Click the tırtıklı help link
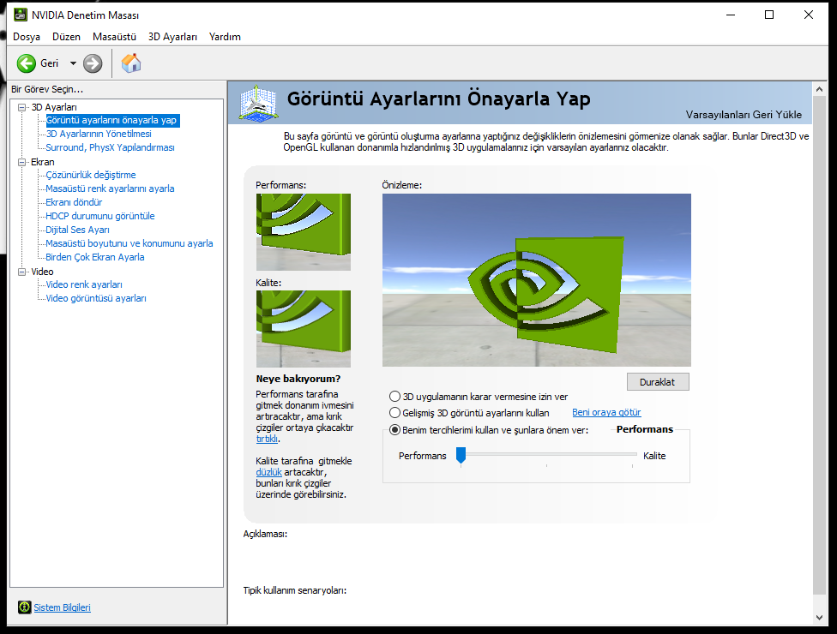The height and width of the screenshot is (634, 837). pos(267,439)
